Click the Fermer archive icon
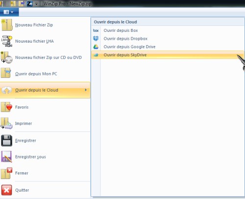245x199 pixels. coord(6,173)
